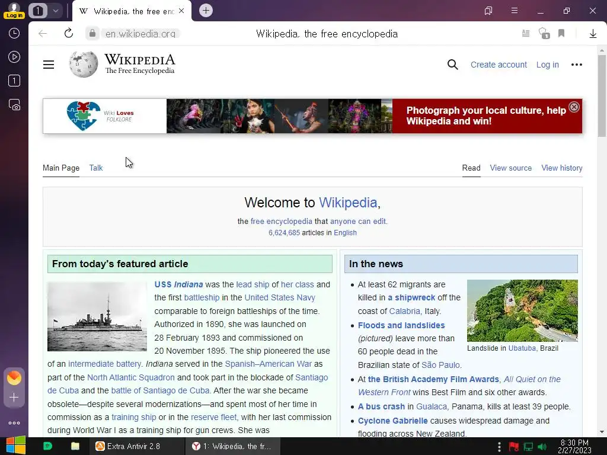Open the green chat app on taskbar
Viewport: 607px width, 455px height.
(47, 446)
